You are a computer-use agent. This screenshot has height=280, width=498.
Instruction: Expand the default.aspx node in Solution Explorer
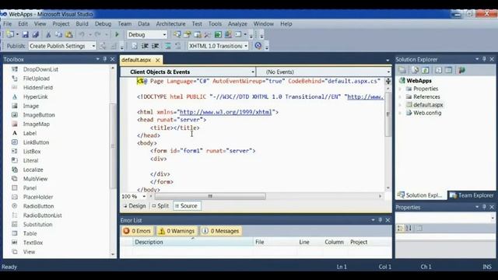[x=401, y=105]
